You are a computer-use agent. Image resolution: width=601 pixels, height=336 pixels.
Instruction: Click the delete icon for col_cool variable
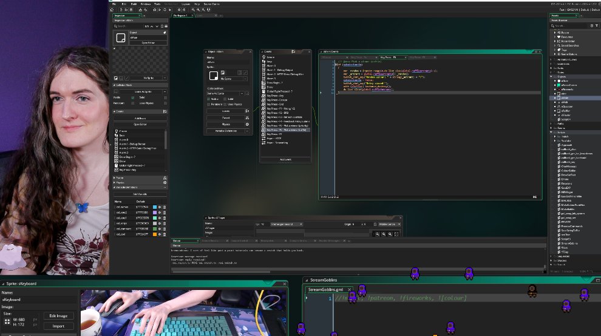[x=165, y=234]
